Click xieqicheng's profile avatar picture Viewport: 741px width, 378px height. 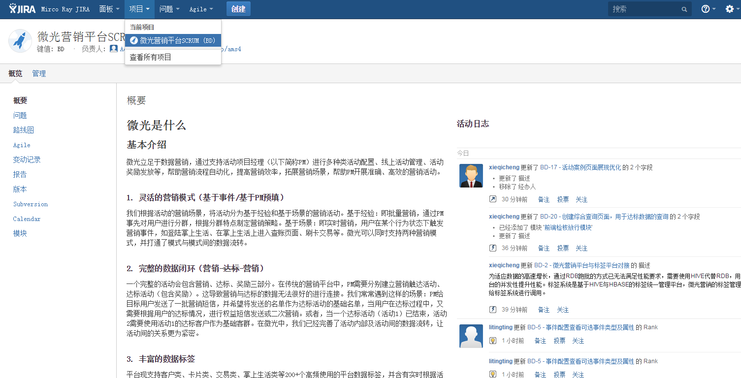(471, 176)
